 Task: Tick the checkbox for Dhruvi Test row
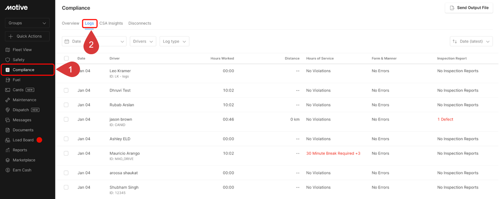(66, 90)
